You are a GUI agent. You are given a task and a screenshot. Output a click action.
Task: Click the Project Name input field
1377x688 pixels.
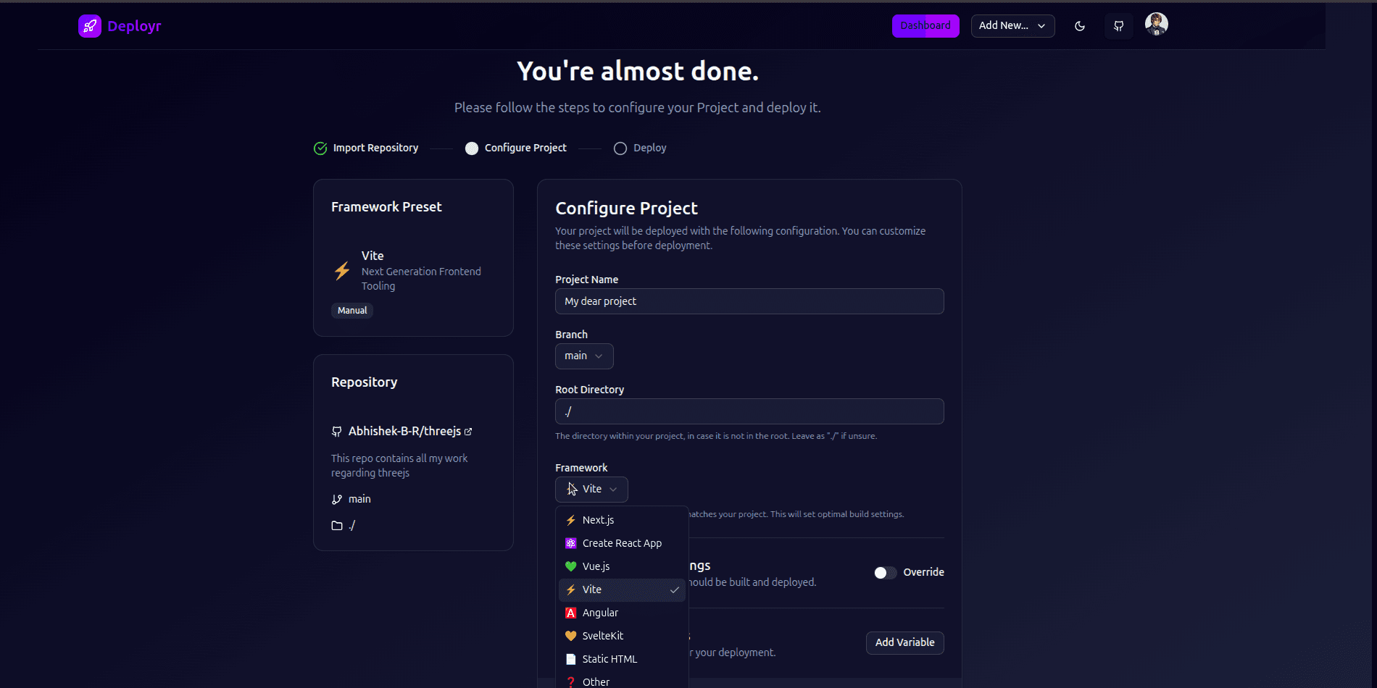click(x=749, y=301)
